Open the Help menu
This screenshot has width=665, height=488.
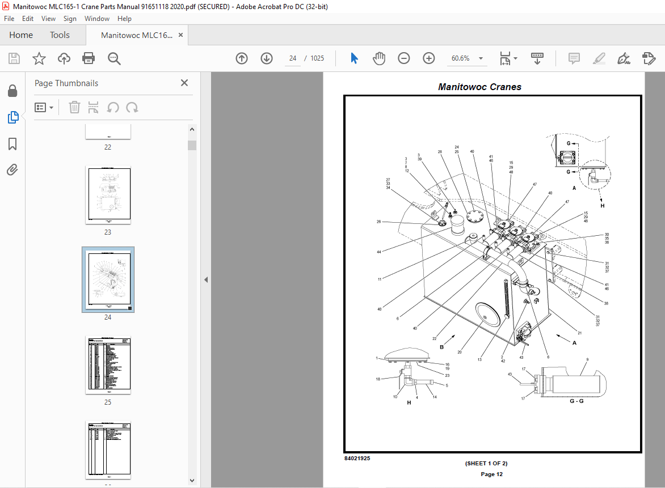tap(124, 19)
